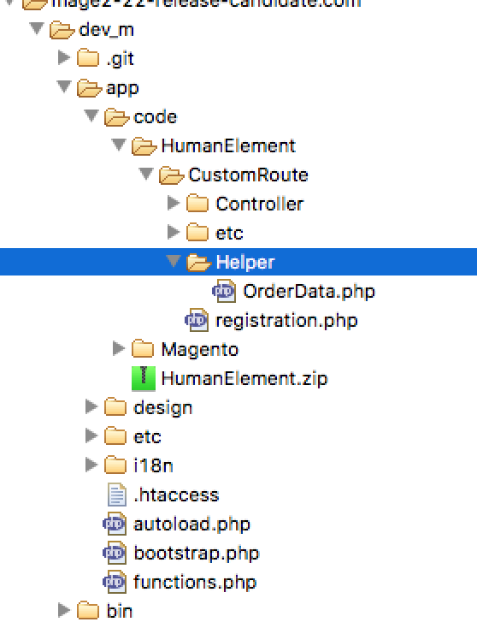Click the HumanElement open folder icon
Screen dimensions: 477x628
[x=144, y=146]
